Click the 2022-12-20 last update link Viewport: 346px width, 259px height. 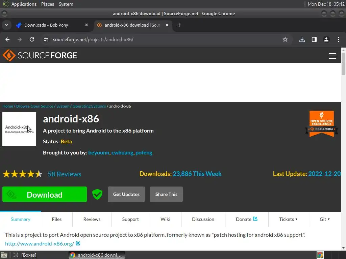coord(324,174)
